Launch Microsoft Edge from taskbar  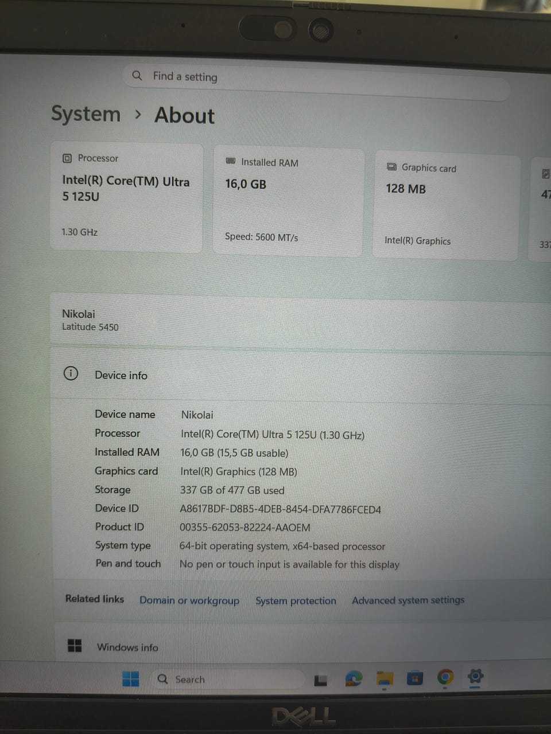click(354, 679)
